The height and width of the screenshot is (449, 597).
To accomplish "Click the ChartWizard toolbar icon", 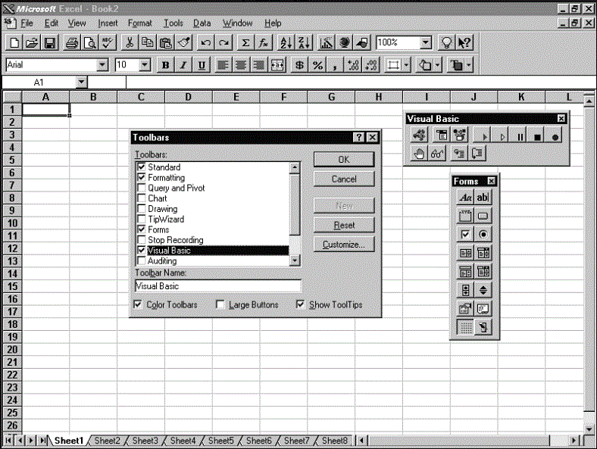I will pos(326,42).
